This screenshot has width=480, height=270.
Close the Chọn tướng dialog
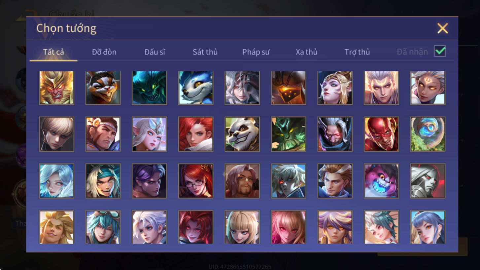(442, 28)
